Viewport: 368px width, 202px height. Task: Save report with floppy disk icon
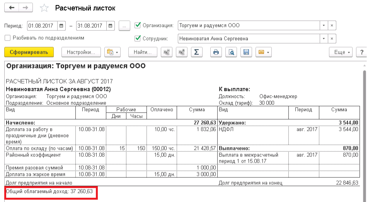pyautogui.click(x=246, y=52)
